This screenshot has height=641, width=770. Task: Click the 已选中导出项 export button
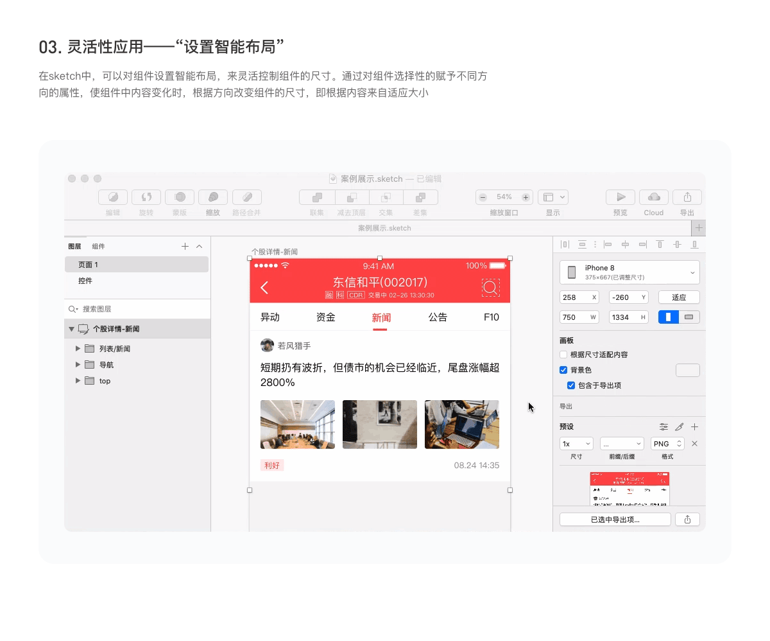[x=614, y=519]
